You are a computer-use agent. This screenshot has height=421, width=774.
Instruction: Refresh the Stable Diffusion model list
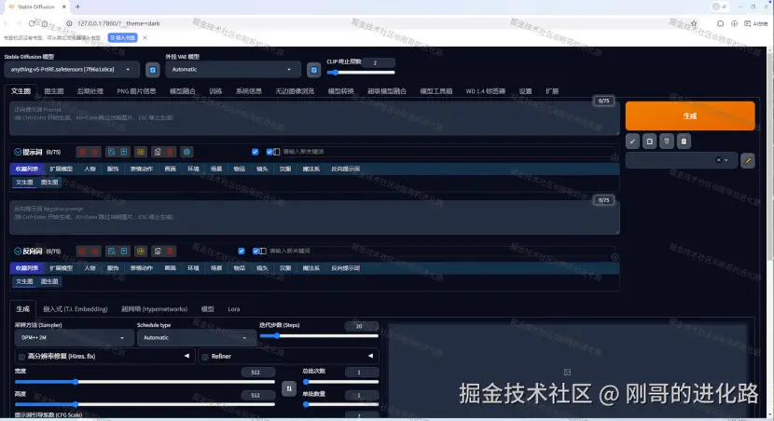153,70
